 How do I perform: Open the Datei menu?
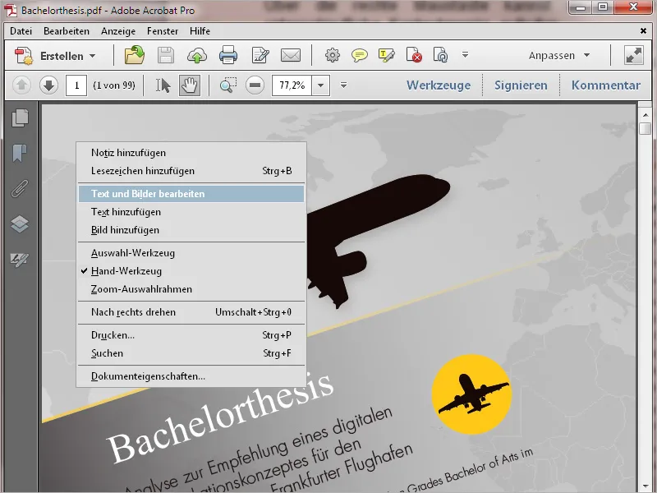pyautogui.click(x=21, y=31)
